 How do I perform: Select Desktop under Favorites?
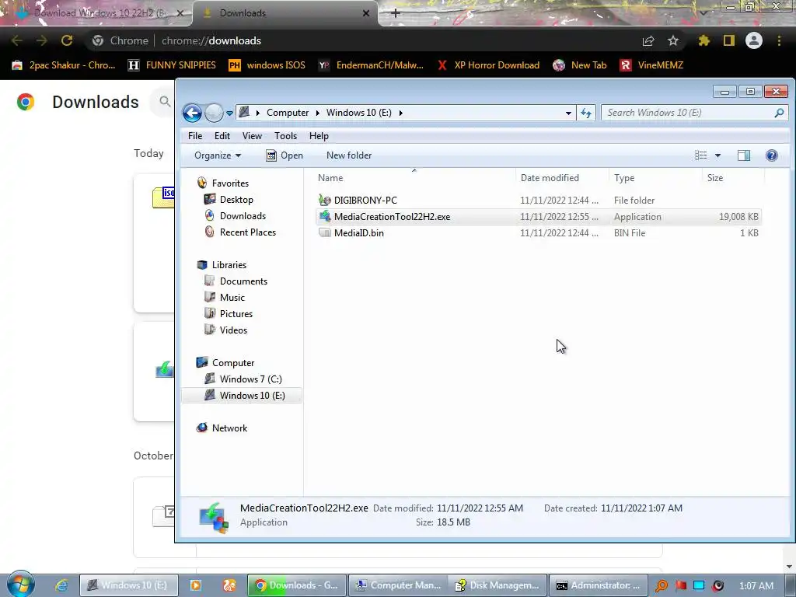[x=236, y=200]
